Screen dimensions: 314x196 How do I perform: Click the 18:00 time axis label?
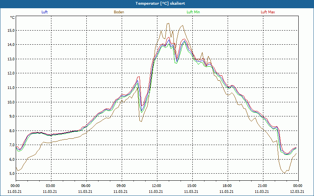pyautogui.click(x=228, y=186)
